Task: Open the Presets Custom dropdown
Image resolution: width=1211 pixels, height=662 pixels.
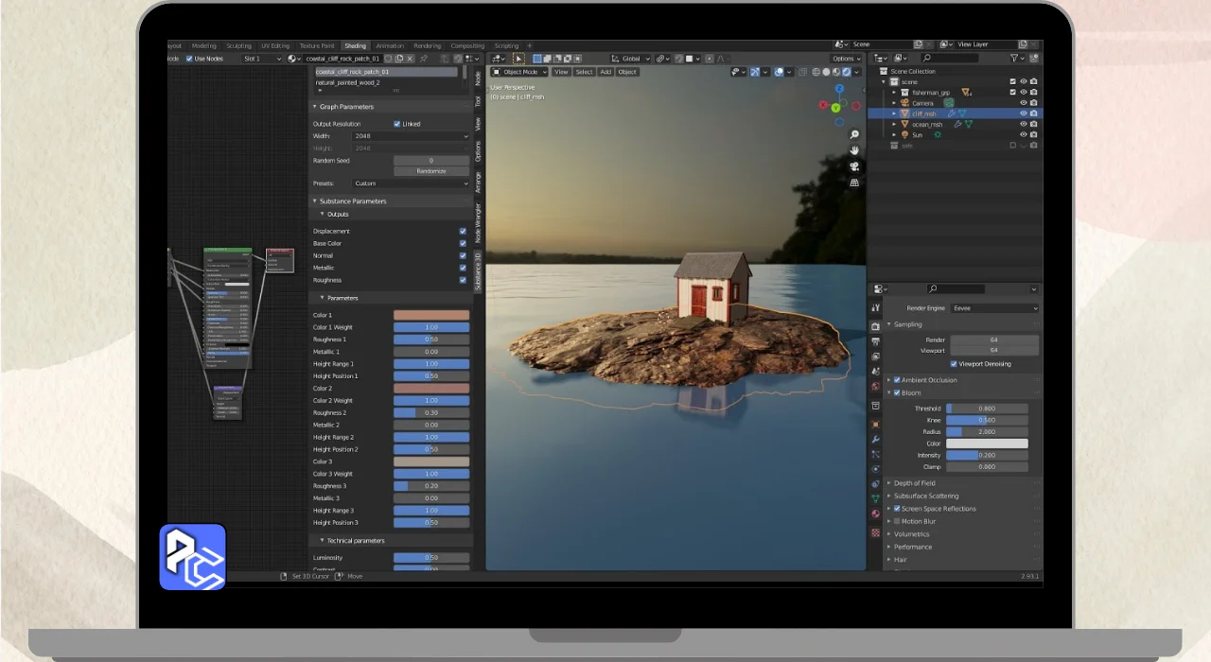Action: tap(411, 183)
